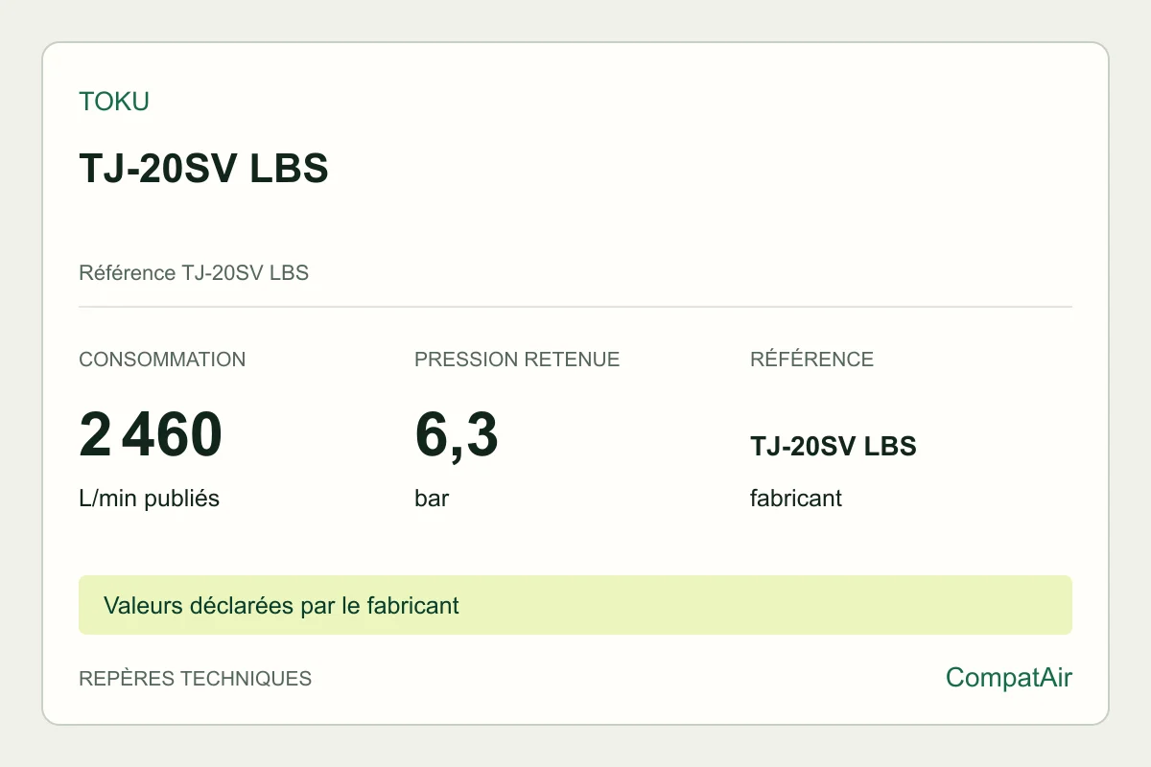Viewport: 1151px width, 767px height.
Task: Click the 'Référence TJ-20SV LBS' subtitle line
Action: (x=194, y=273)
